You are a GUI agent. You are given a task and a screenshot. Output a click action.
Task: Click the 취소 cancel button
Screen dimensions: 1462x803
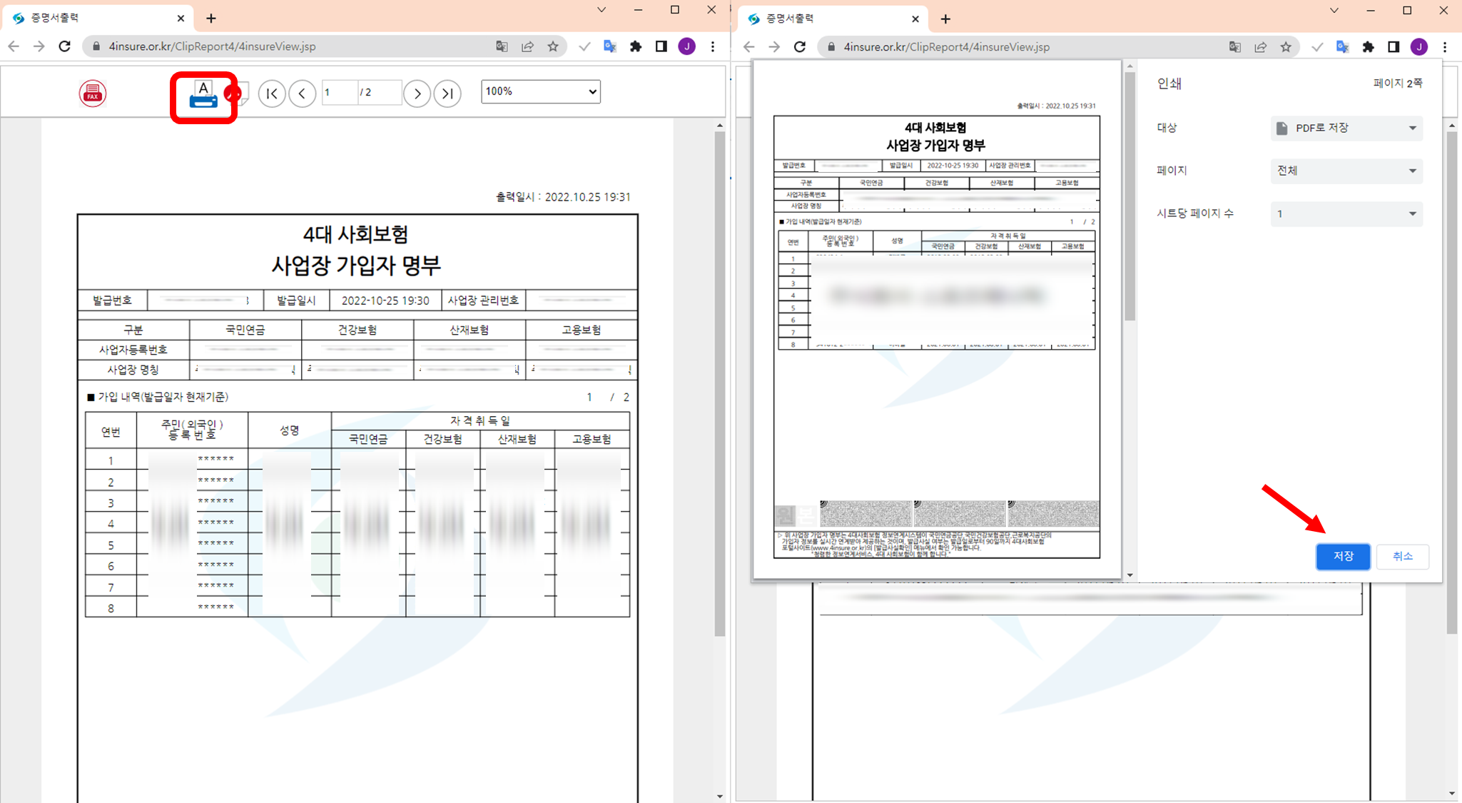1401,557
